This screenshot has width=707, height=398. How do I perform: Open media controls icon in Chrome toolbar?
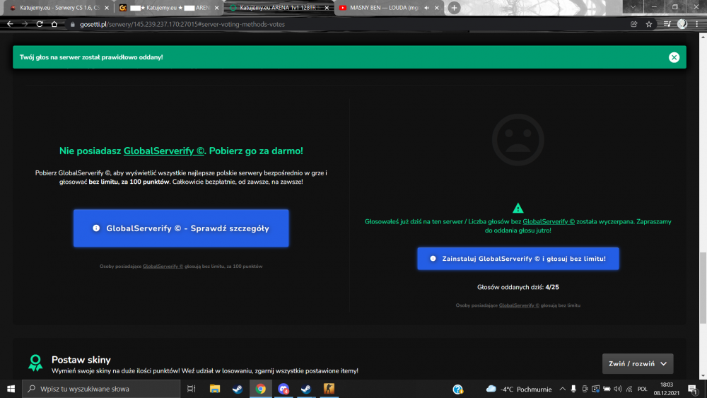[667, 24]
